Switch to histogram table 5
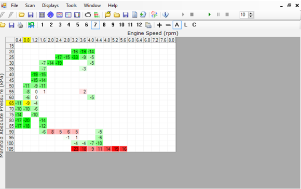Screen dimensions: 301x189 tap(77, 25)
